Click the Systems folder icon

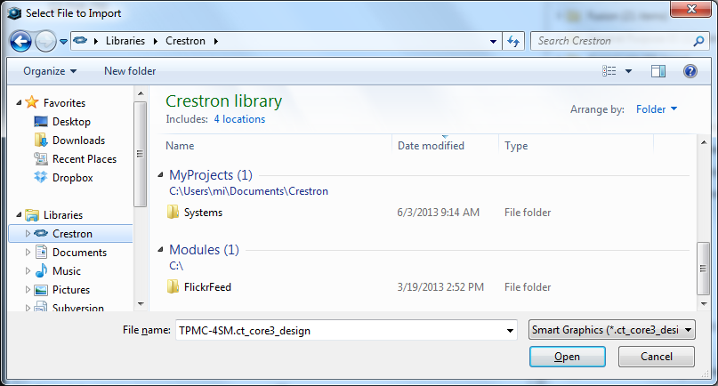(x=173, y=212)
